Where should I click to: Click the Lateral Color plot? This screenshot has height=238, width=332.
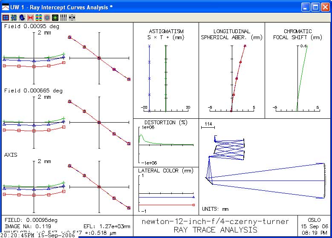166,194
